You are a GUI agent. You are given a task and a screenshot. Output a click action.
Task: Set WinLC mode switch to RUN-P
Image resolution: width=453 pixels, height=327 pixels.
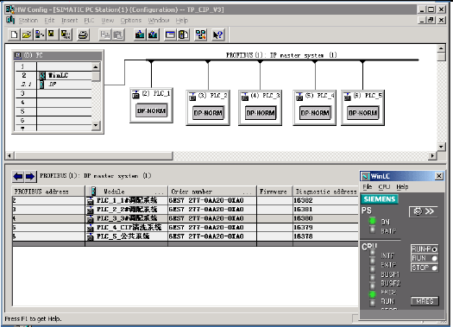(425, 248)
